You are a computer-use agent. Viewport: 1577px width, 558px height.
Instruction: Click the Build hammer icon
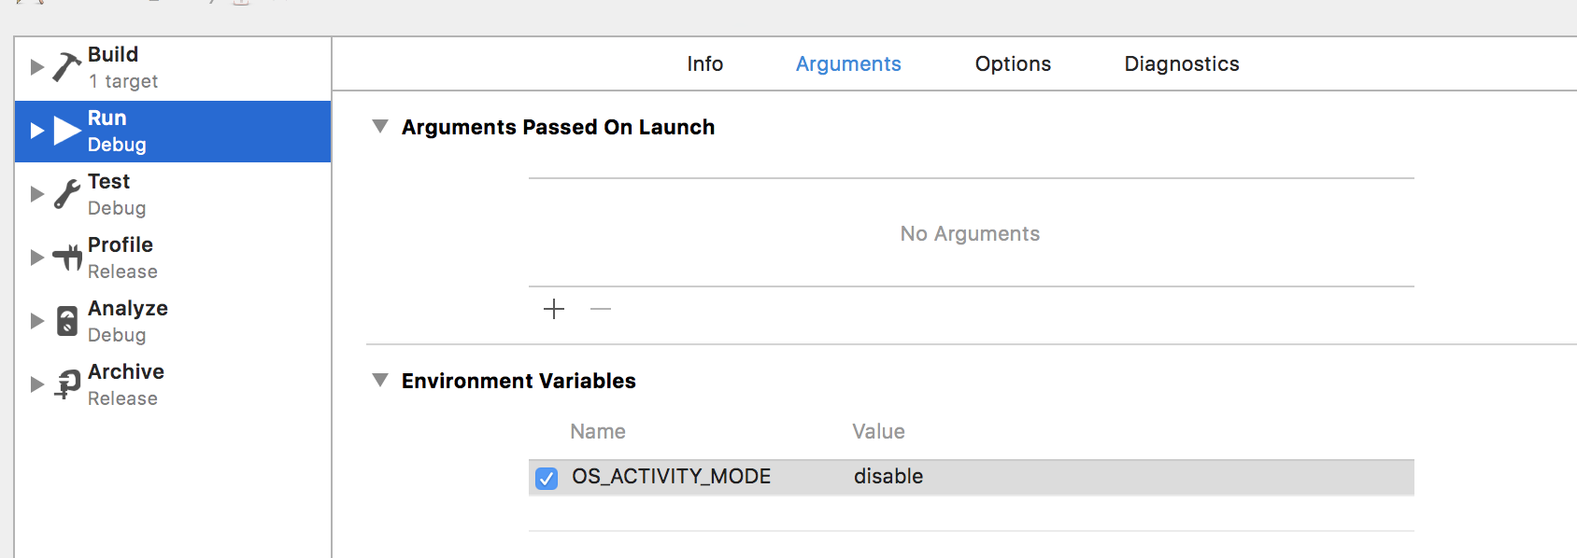click(x=66, y=67)
